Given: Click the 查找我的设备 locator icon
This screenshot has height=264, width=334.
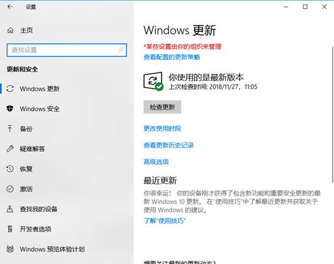Looking at the screenshot, I should tap(10, 209).
